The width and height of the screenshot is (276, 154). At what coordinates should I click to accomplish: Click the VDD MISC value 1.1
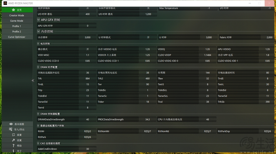point(88,55)
